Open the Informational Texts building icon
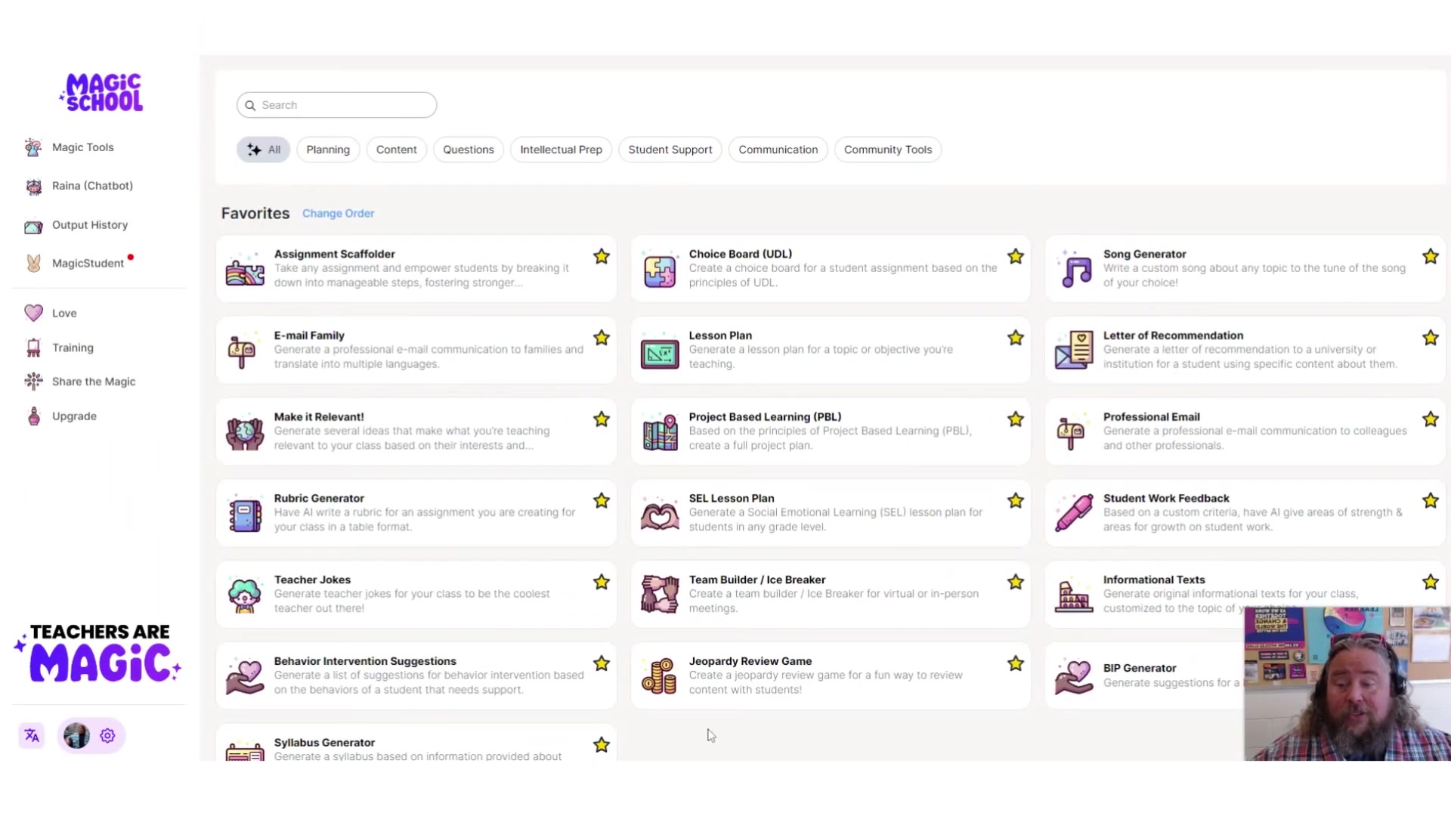This screenshot has width=1451, height=816. tap(1074, 596)
